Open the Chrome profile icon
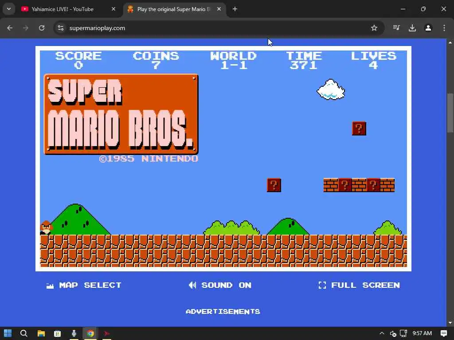 428,28
